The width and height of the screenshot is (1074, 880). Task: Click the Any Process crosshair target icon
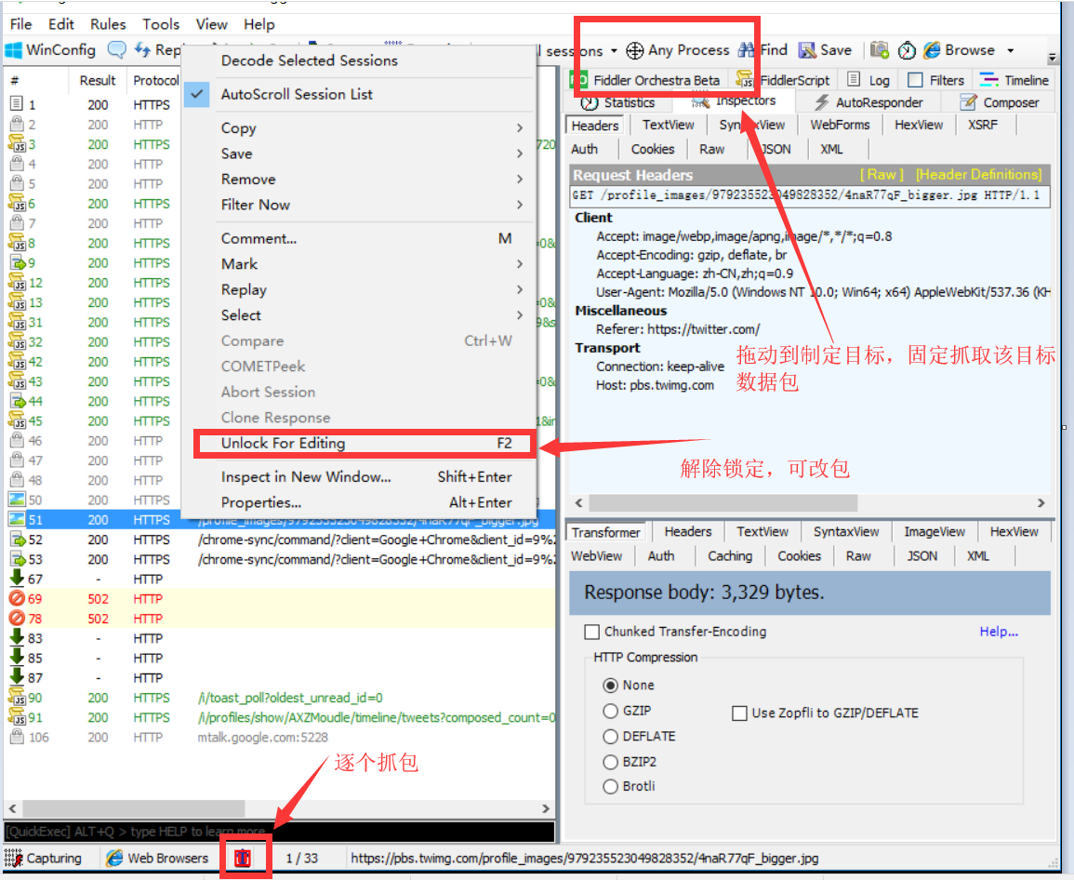pos(634,50)
